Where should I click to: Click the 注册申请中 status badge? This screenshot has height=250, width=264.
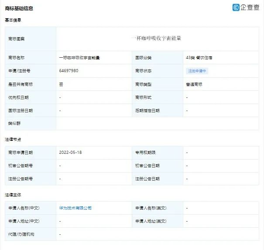197,71
